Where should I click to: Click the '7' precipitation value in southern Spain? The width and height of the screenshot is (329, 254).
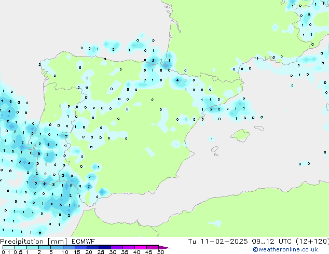(89, 187)
